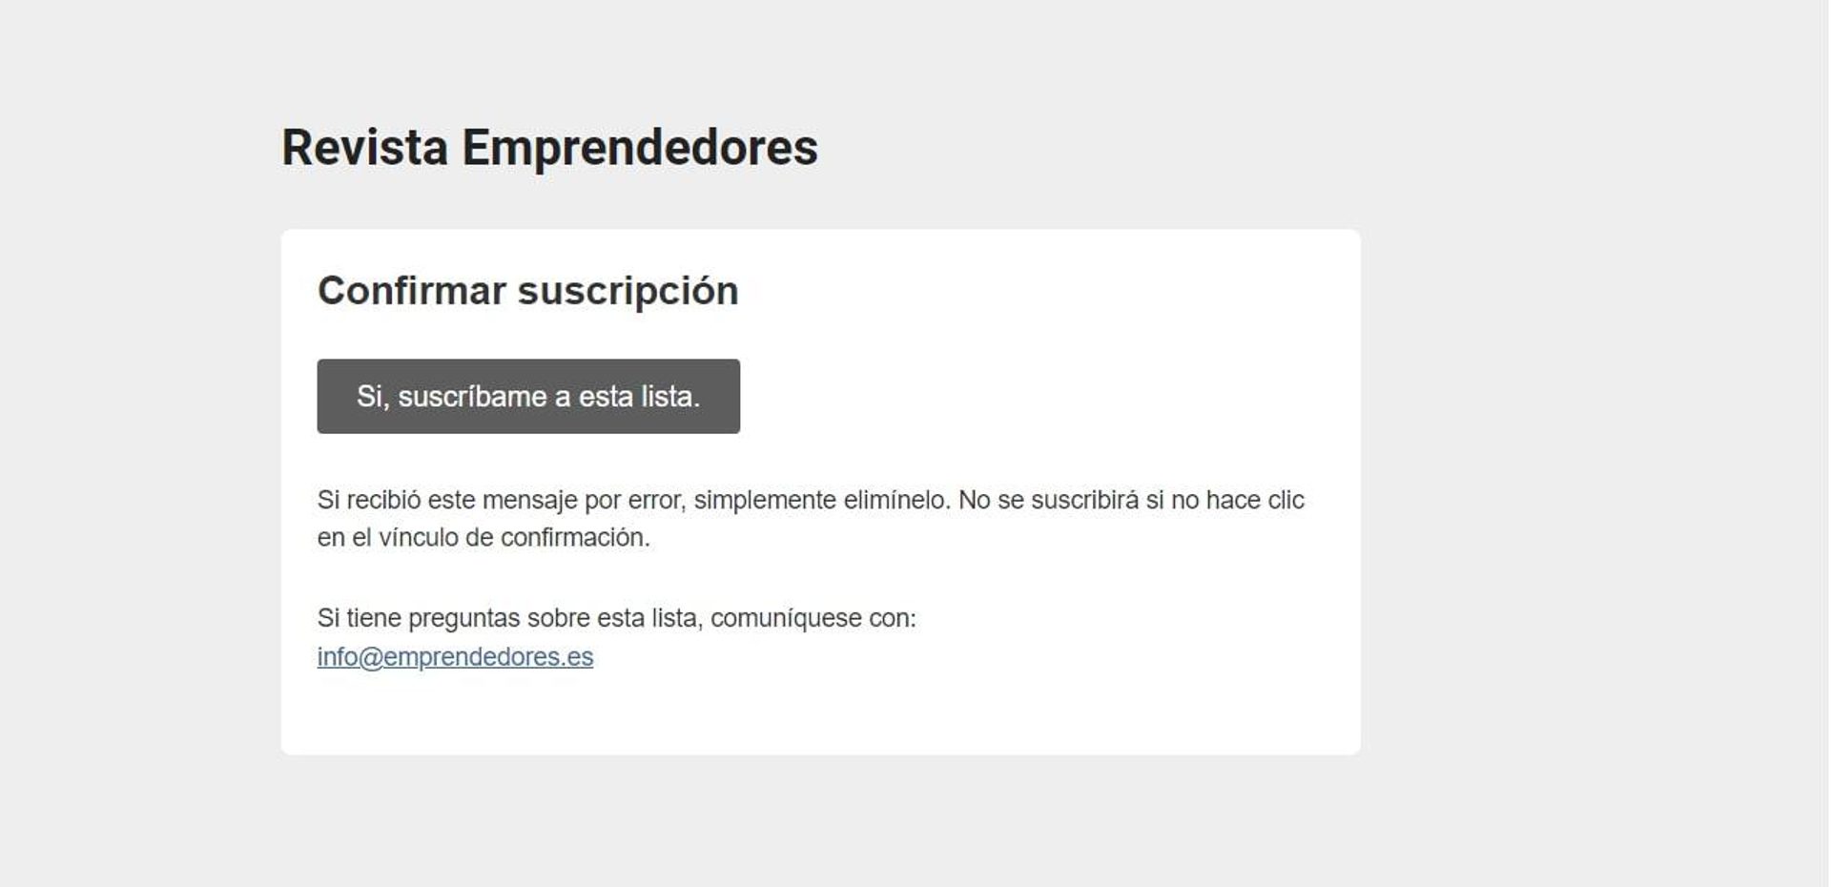The height and width of the screenshot is (887, 1831).
Task: Select the word "Emprendedores" in the title
Action: tap(640, 148)
